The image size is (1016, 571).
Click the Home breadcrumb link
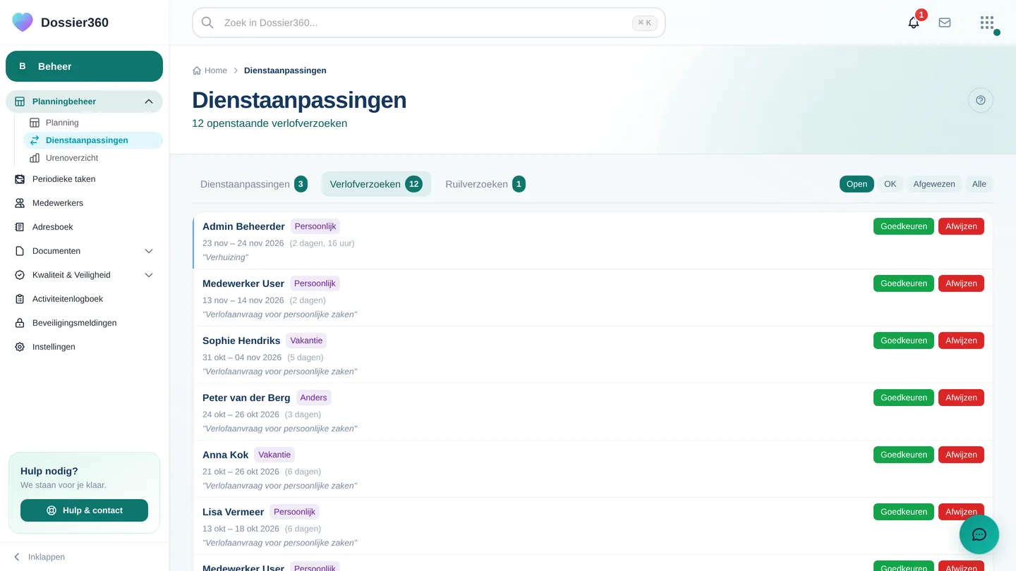210,70
